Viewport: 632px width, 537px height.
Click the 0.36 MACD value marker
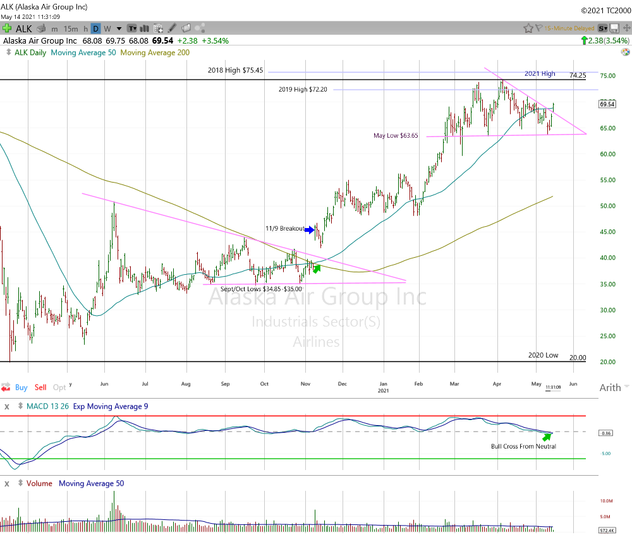[606, 433]
